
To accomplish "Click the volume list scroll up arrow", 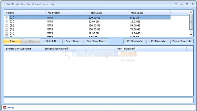I will pyautogui.click(x=191, y=12).
